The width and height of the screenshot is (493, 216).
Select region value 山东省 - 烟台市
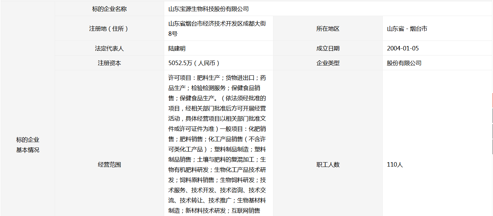point(407,29)
